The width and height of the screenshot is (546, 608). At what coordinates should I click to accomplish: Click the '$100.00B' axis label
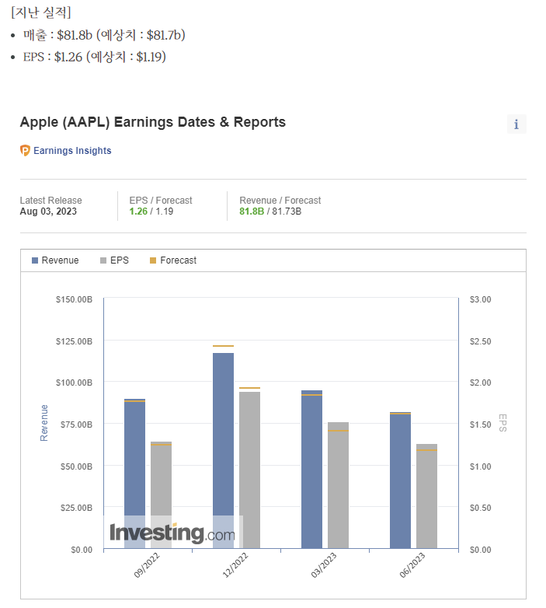click(74, 383)
